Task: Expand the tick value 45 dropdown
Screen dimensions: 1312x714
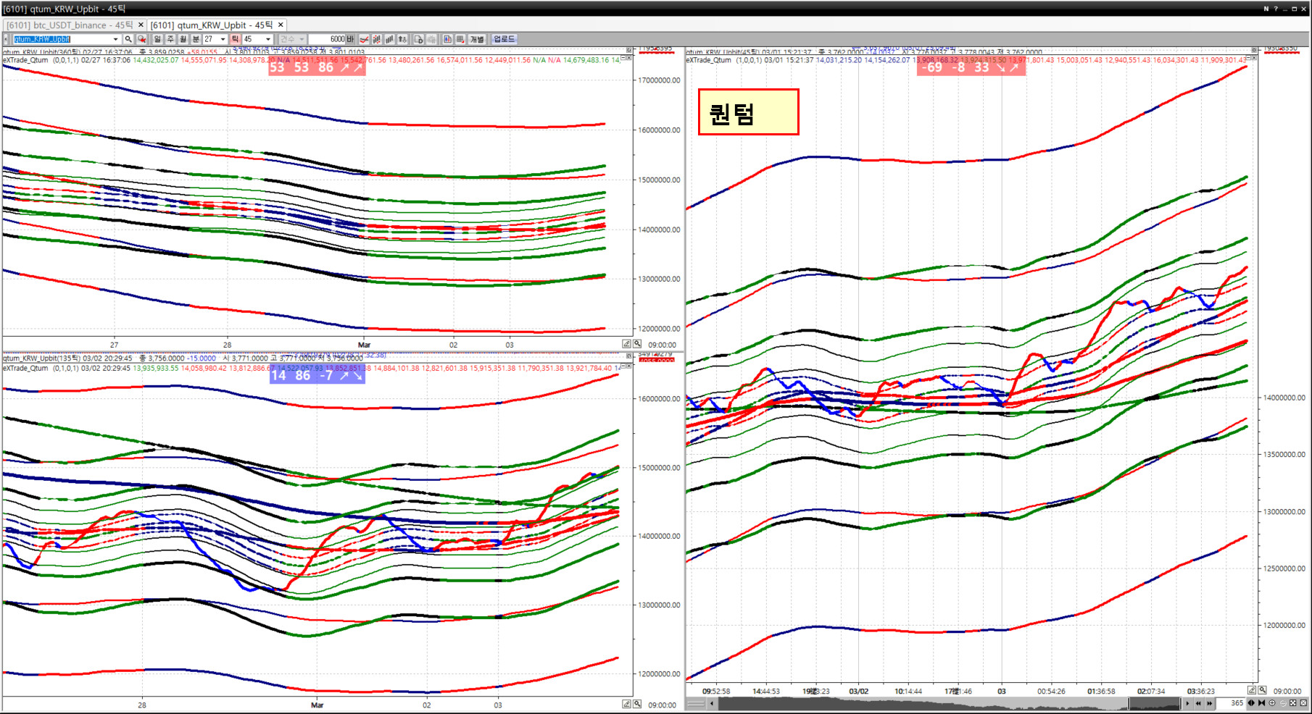Action: (268, 39)
